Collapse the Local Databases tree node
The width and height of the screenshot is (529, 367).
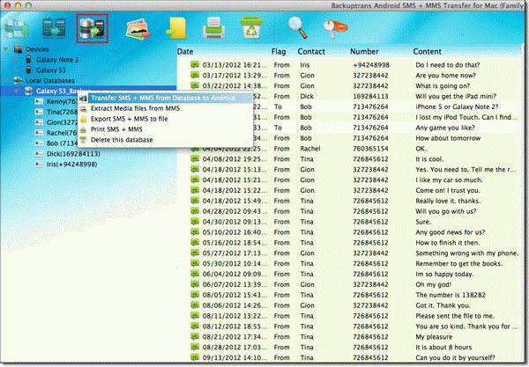click(x=6, y=80)
